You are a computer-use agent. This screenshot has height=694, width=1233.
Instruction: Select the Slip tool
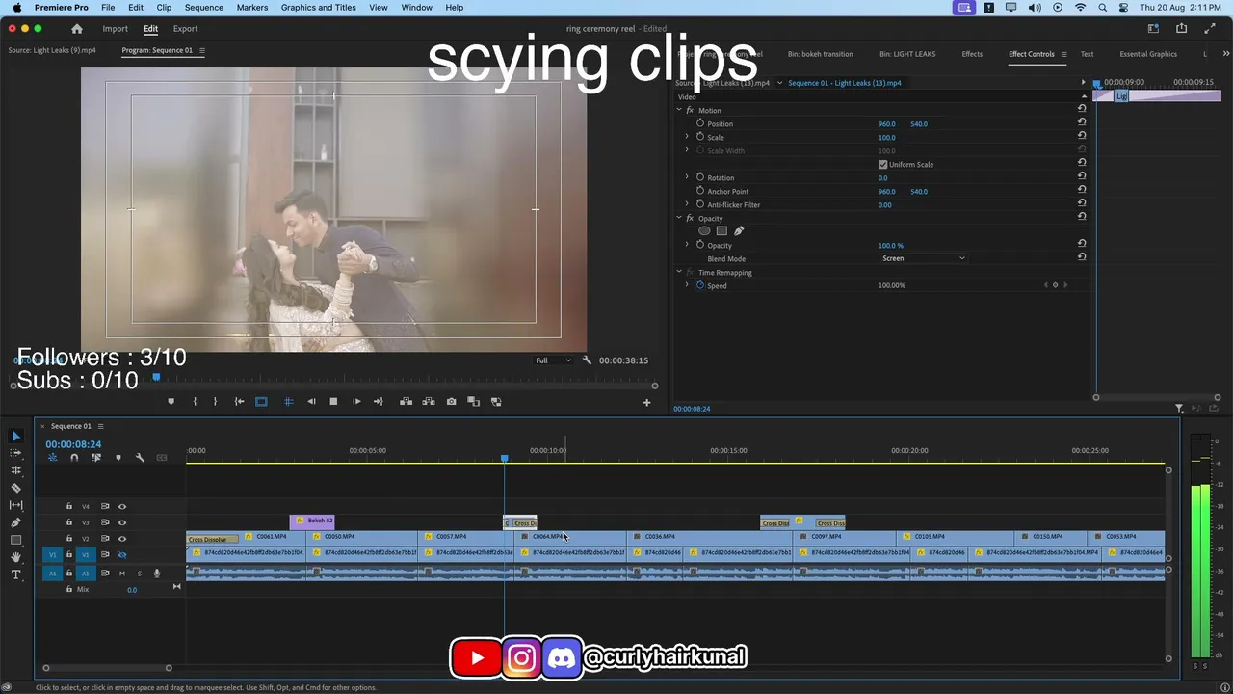point(15,505)
